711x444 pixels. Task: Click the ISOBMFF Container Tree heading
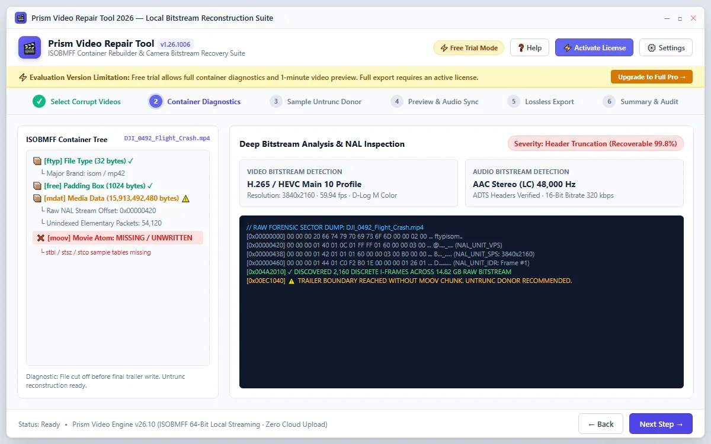(67, 140)
